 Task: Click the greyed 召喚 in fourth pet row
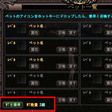(x=61, y=83)
